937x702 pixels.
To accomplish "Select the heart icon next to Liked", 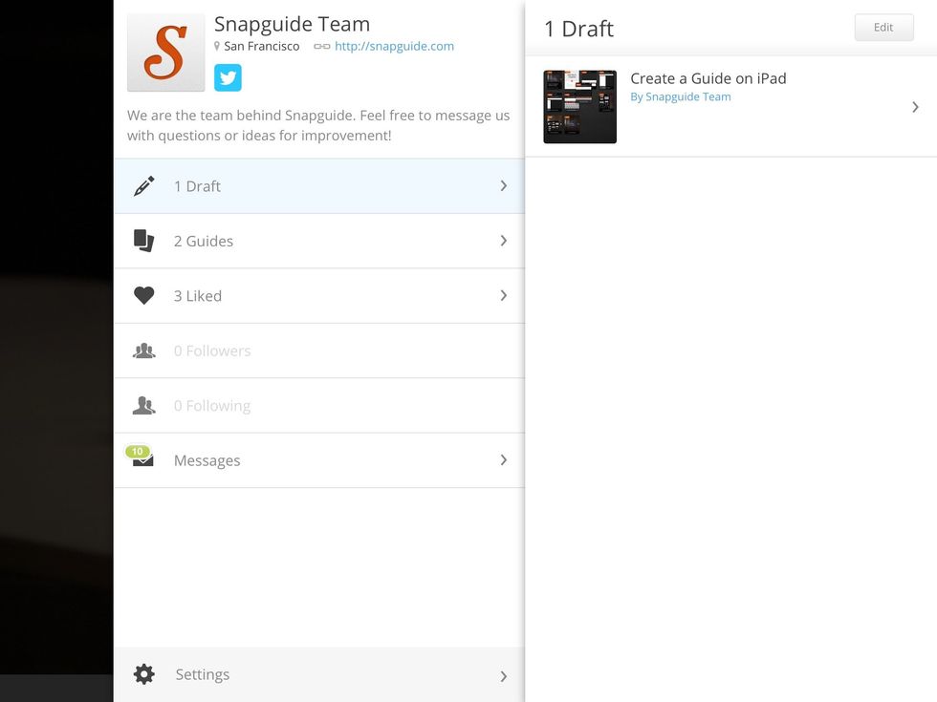I will point(144,295).
